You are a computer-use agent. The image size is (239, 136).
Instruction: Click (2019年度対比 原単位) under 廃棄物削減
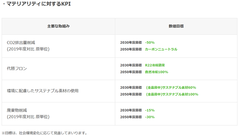pos(28,117)
